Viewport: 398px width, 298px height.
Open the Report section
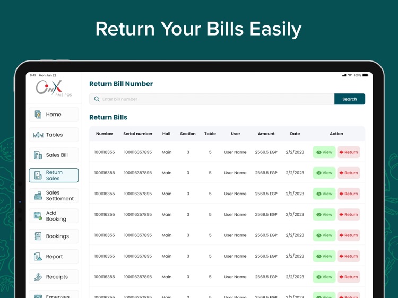[54, 257]
